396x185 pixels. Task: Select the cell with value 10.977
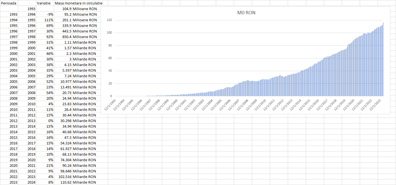[63, 81]
